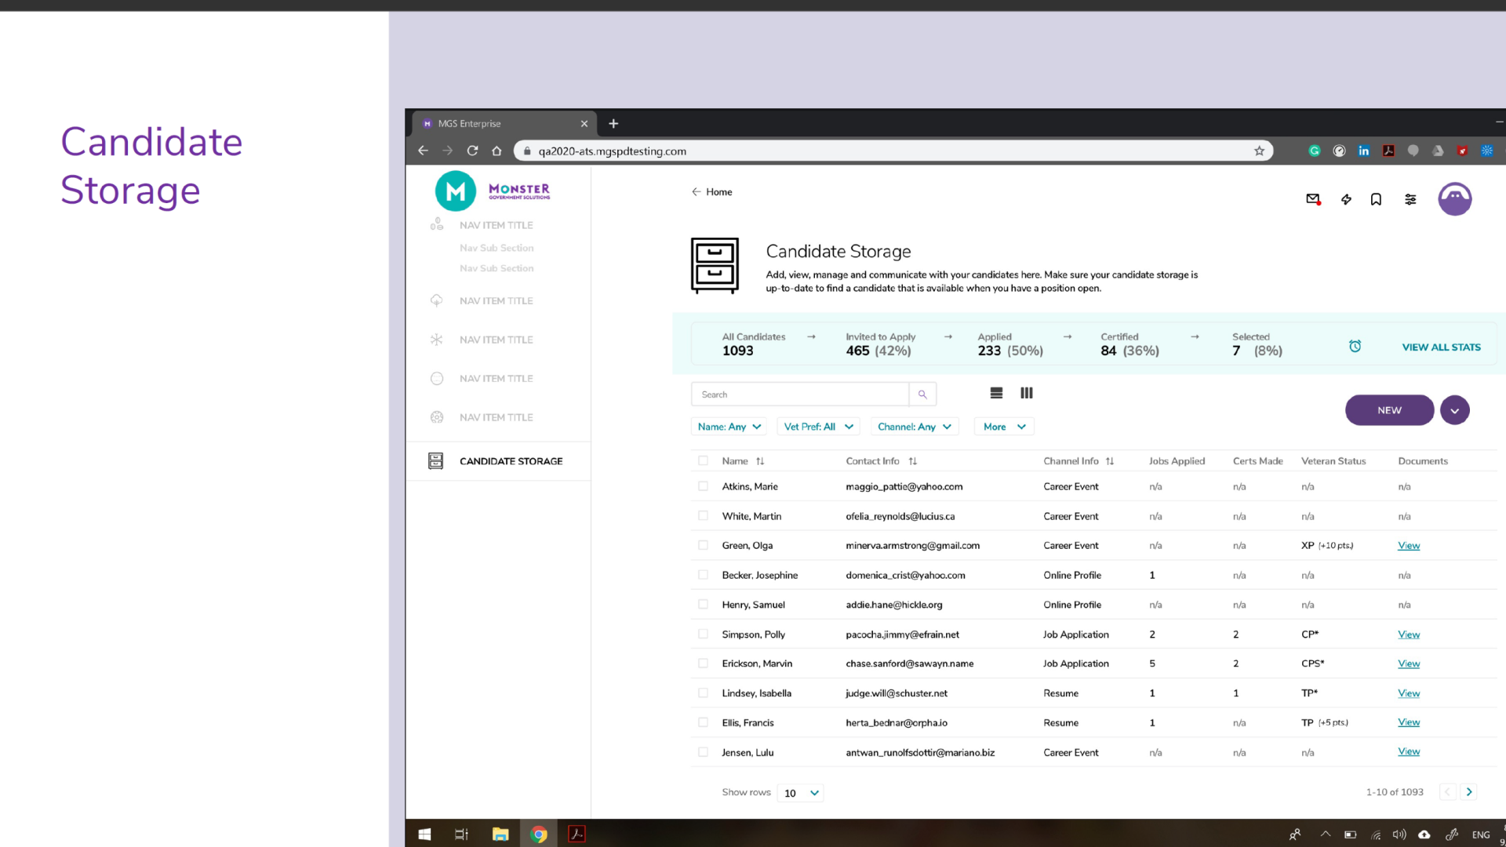Click VIEW ALL STATS link
Viewport: 1506px width, 847px height.
tap(1441, 347)
